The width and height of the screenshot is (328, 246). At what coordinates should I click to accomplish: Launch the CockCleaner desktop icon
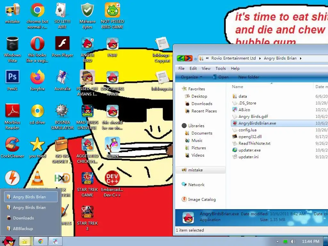click(x=12, y=148)
